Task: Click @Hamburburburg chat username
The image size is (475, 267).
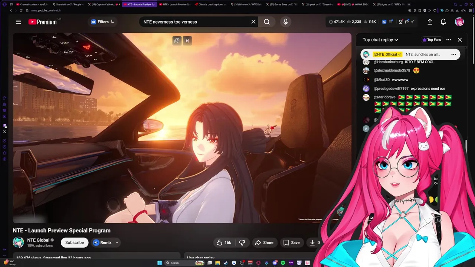Action: pyautogui.click(x=388, y=62)
